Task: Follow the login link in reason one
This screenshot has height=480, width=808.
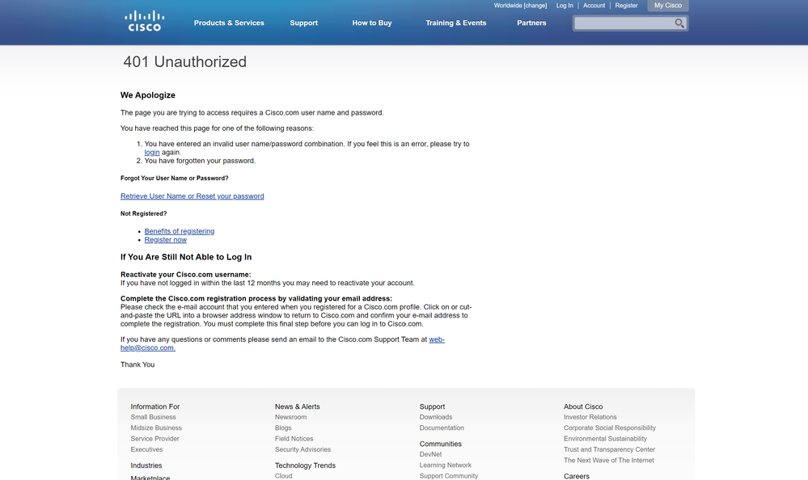Action: pos(151,153)
